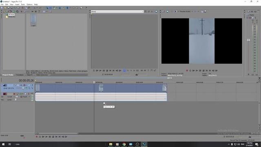
Task: Open the video track automation settings dropdown
Action: click(26, 85)
